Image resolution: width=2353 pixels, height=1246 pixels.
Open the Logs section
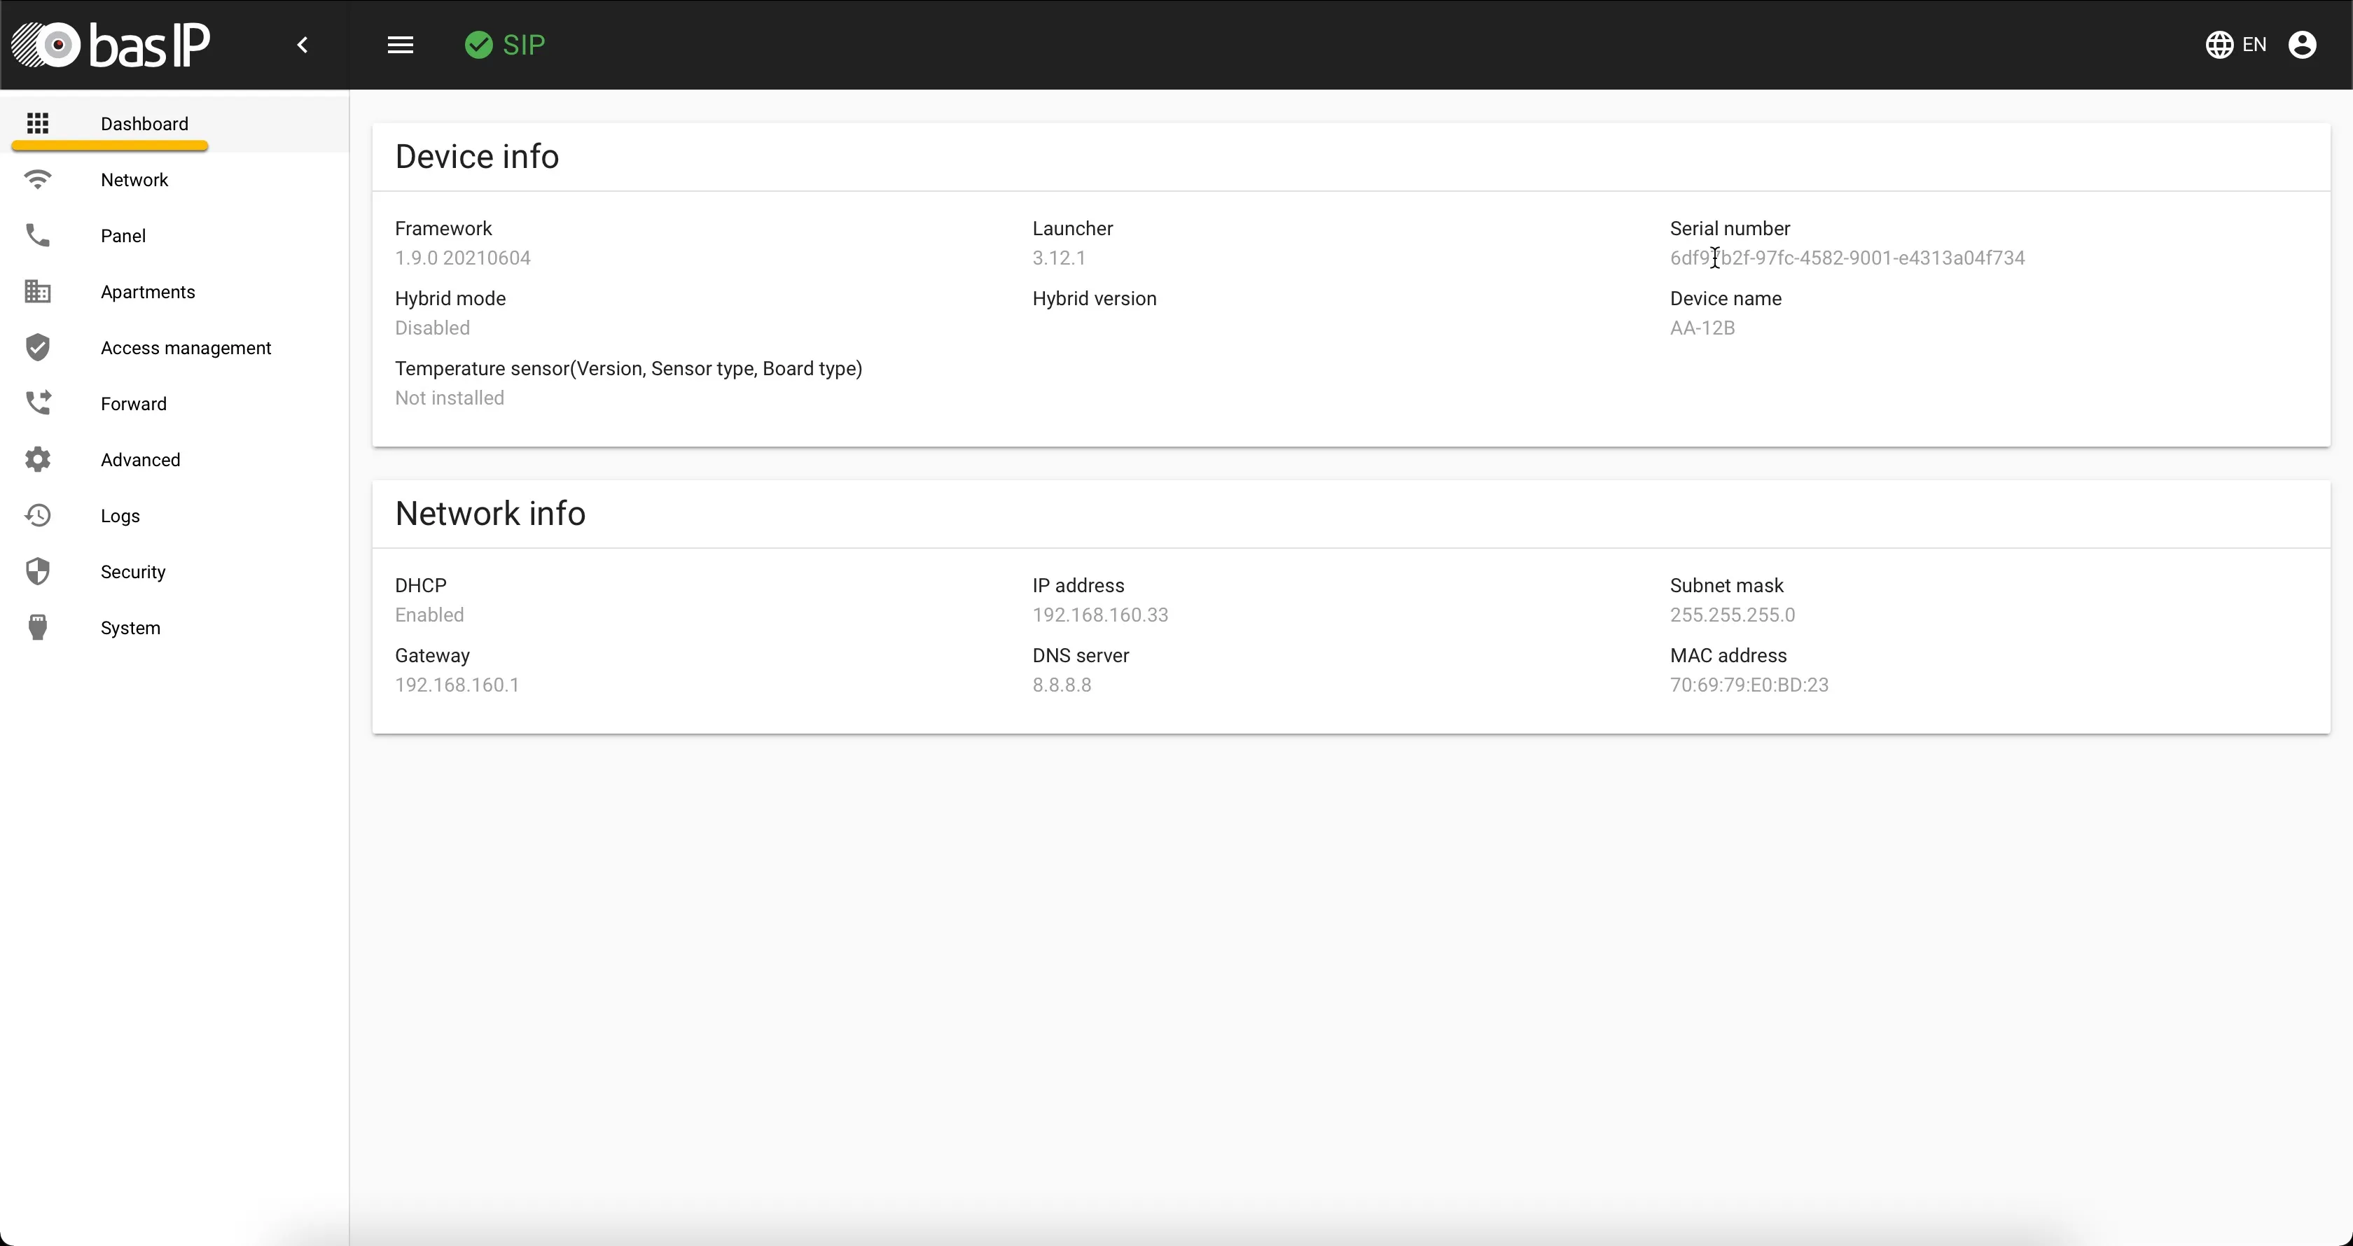click(174, 516)
